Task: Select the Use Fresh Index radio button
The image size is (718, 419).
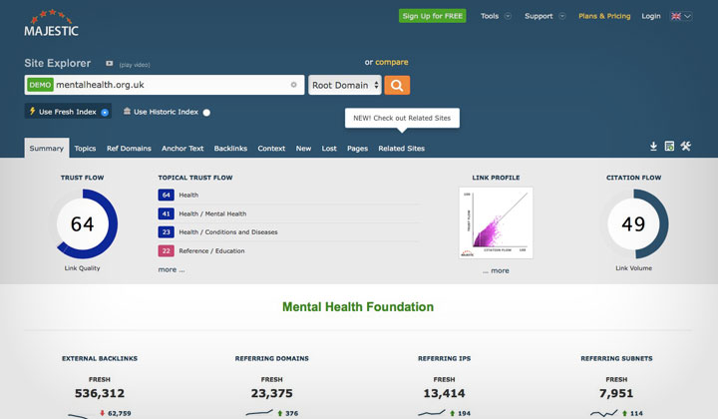Action: pos(105,112)
